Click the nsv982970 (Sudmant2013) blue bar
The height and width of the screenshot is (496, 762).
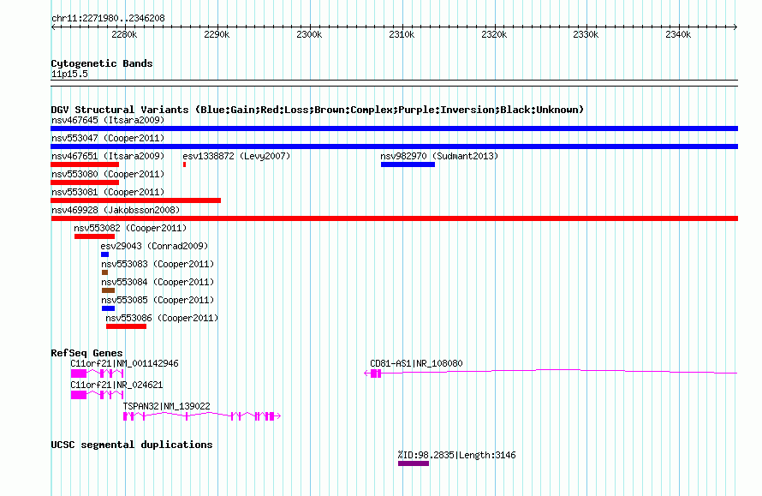[408, 164]
